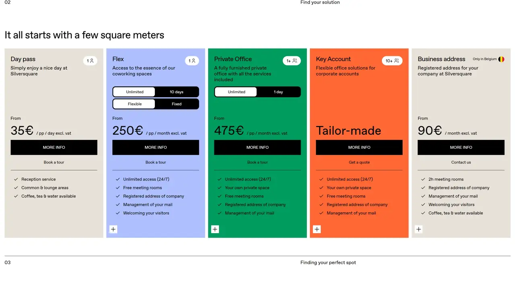Expand Key Account features plus button
This screenshot has height=281, width=515.
(317, 230)
